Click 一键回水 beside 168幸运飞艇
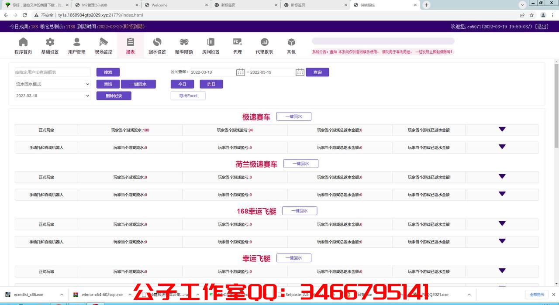The width and height of the screenshot is (559, 305). coord(300,211)
